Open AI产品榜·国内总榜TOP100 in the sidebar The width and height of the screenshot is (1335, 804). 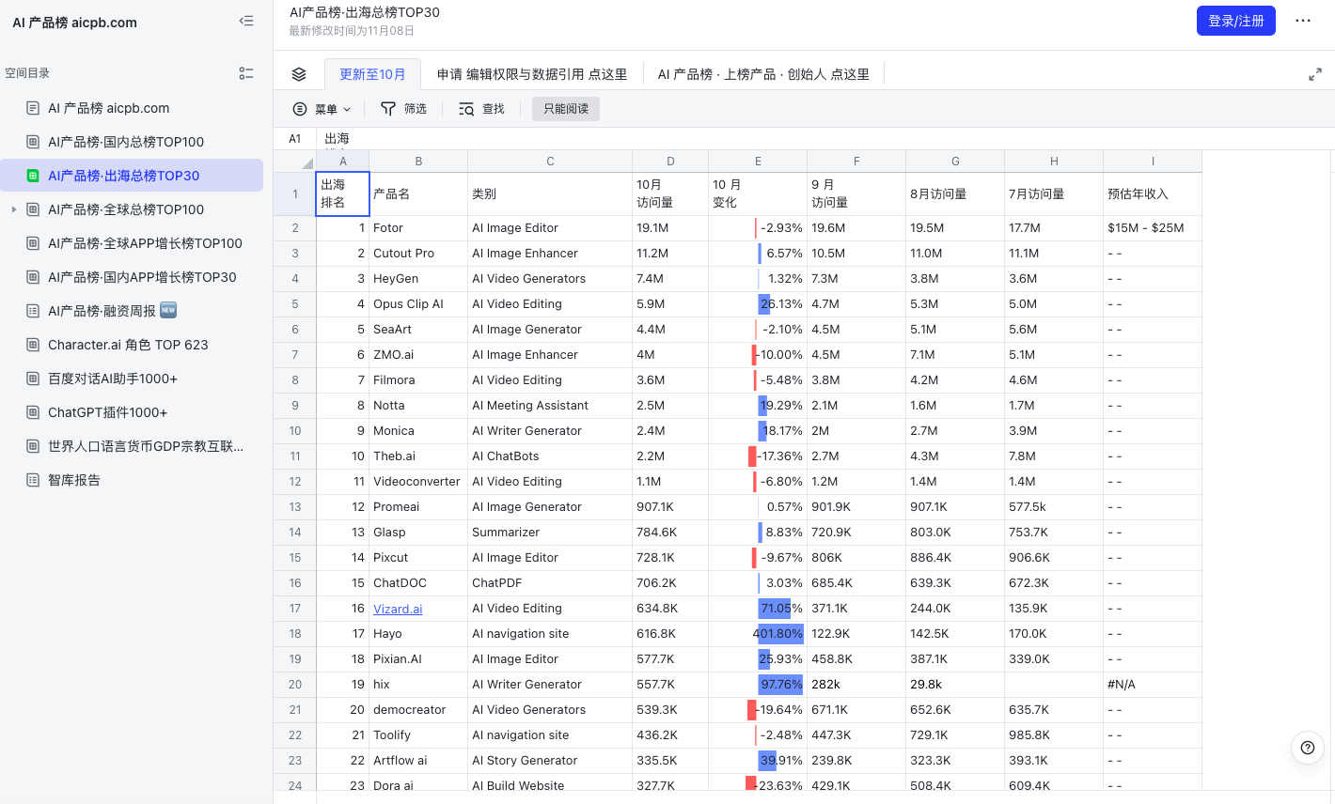tap(132, 142)
